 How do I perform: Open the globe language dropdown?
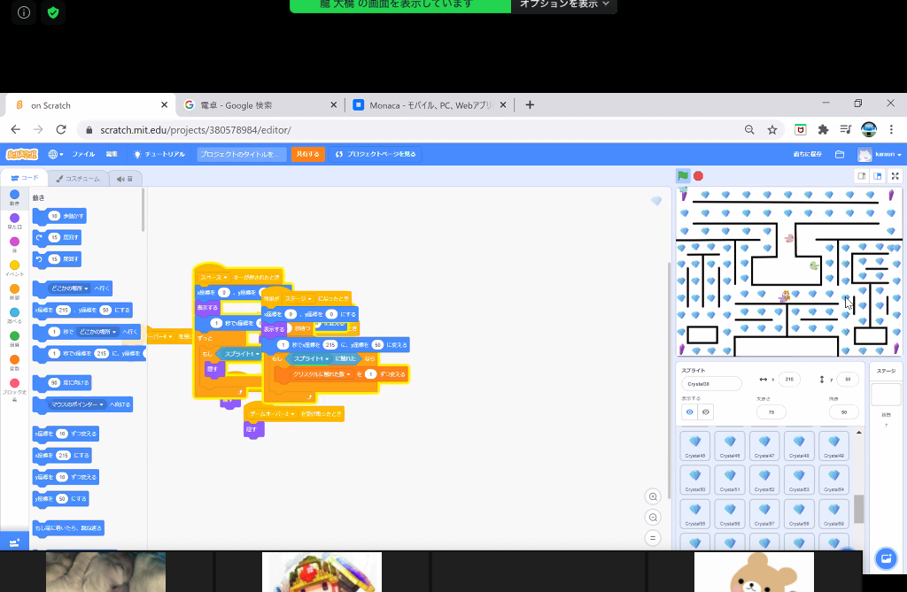pyautogui.click(x=56, y=154)
